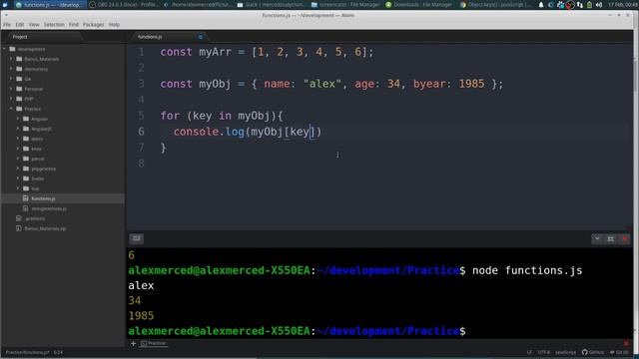This screenshot has width=639, height=359.
Task: Open the notification bell in system tray
Action: click(x=541, y=5)
